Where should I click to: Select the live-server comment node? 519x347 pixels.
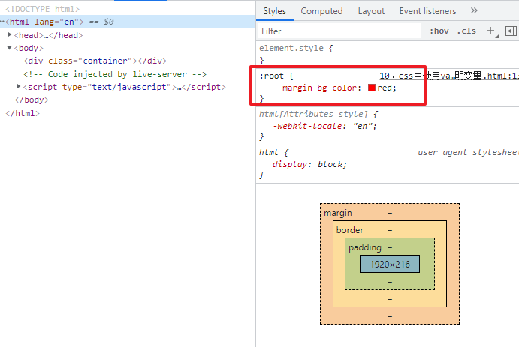click(x=115, y=74)
